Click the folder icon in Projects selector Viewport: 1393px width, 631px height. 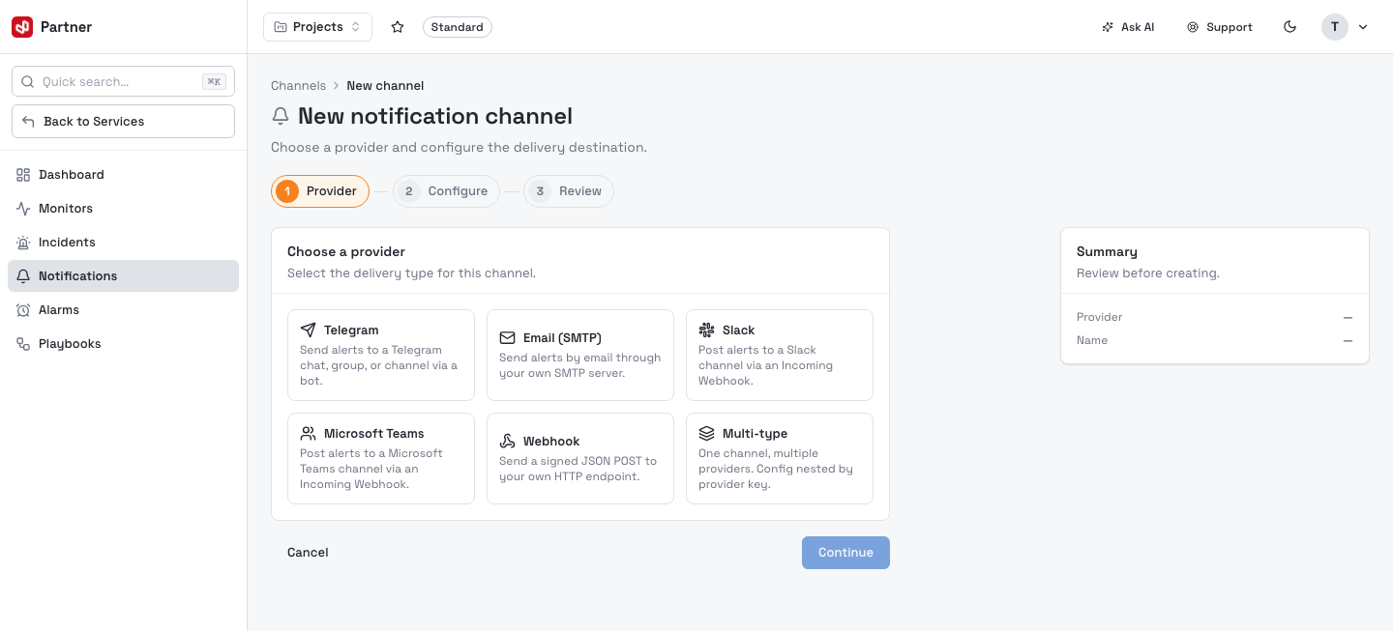(281, 27)
